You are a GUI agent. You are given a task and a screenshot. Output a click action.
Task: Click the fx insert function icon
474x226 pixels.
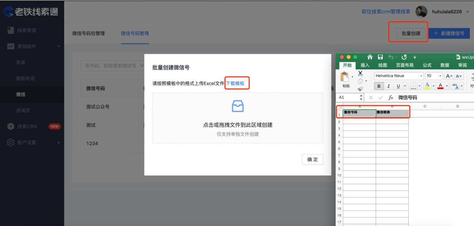point(391,97)
